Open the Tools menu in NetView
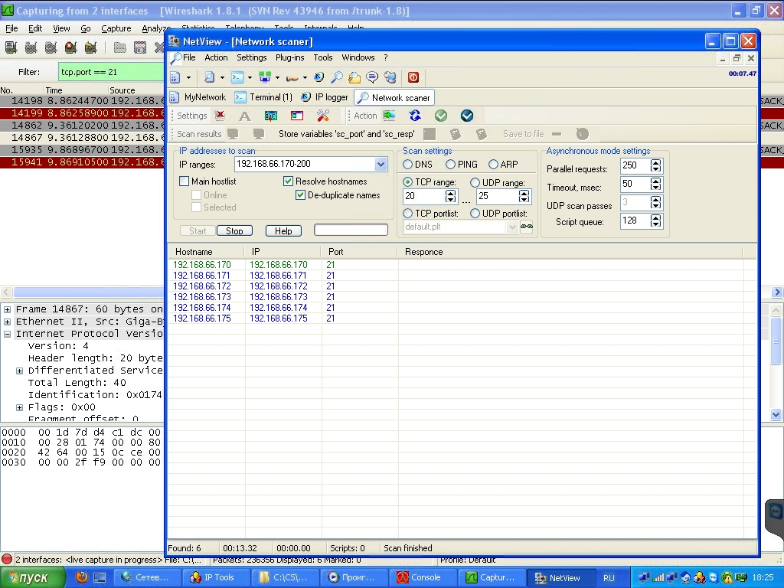 (x=323, y=57)
